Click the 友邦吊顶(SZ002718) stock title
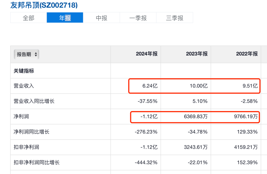The width and height of the screenshot is (267, 174). click(44, 5)
